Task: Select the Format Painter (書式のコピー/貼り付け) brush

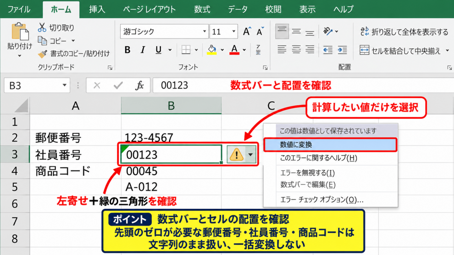Action: click(42, 54)
